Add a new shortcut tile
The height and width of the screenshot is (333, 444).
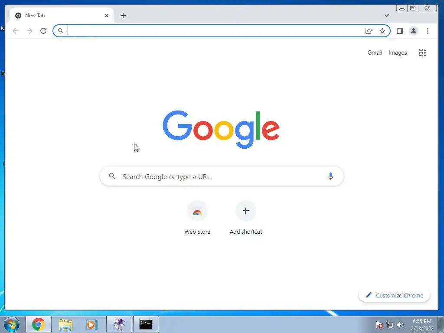[246, 218]
